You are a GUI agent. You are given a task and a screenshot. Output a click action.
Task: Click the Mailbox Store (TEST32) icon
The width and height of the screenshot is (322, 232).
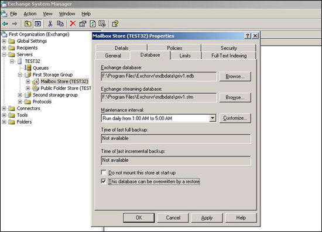(36, 81)
